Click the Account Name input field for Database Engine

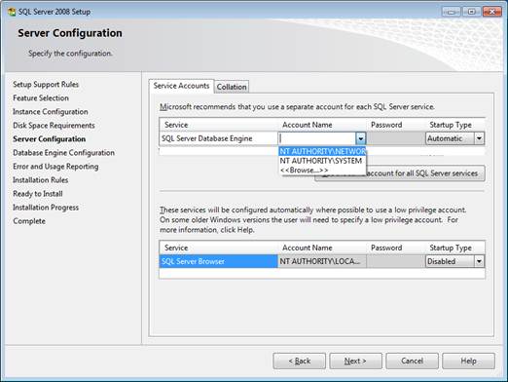[x=317, y=138]
